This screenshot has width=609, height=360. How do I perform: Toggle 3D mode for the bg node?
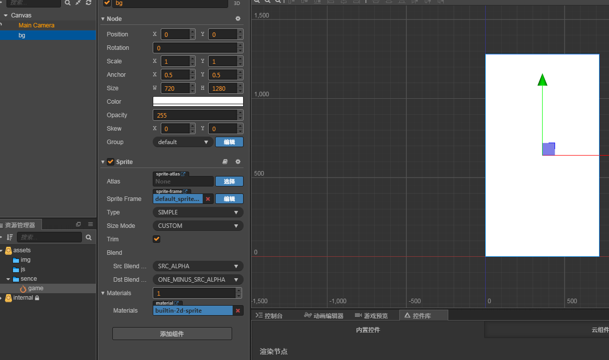point(238,3)
